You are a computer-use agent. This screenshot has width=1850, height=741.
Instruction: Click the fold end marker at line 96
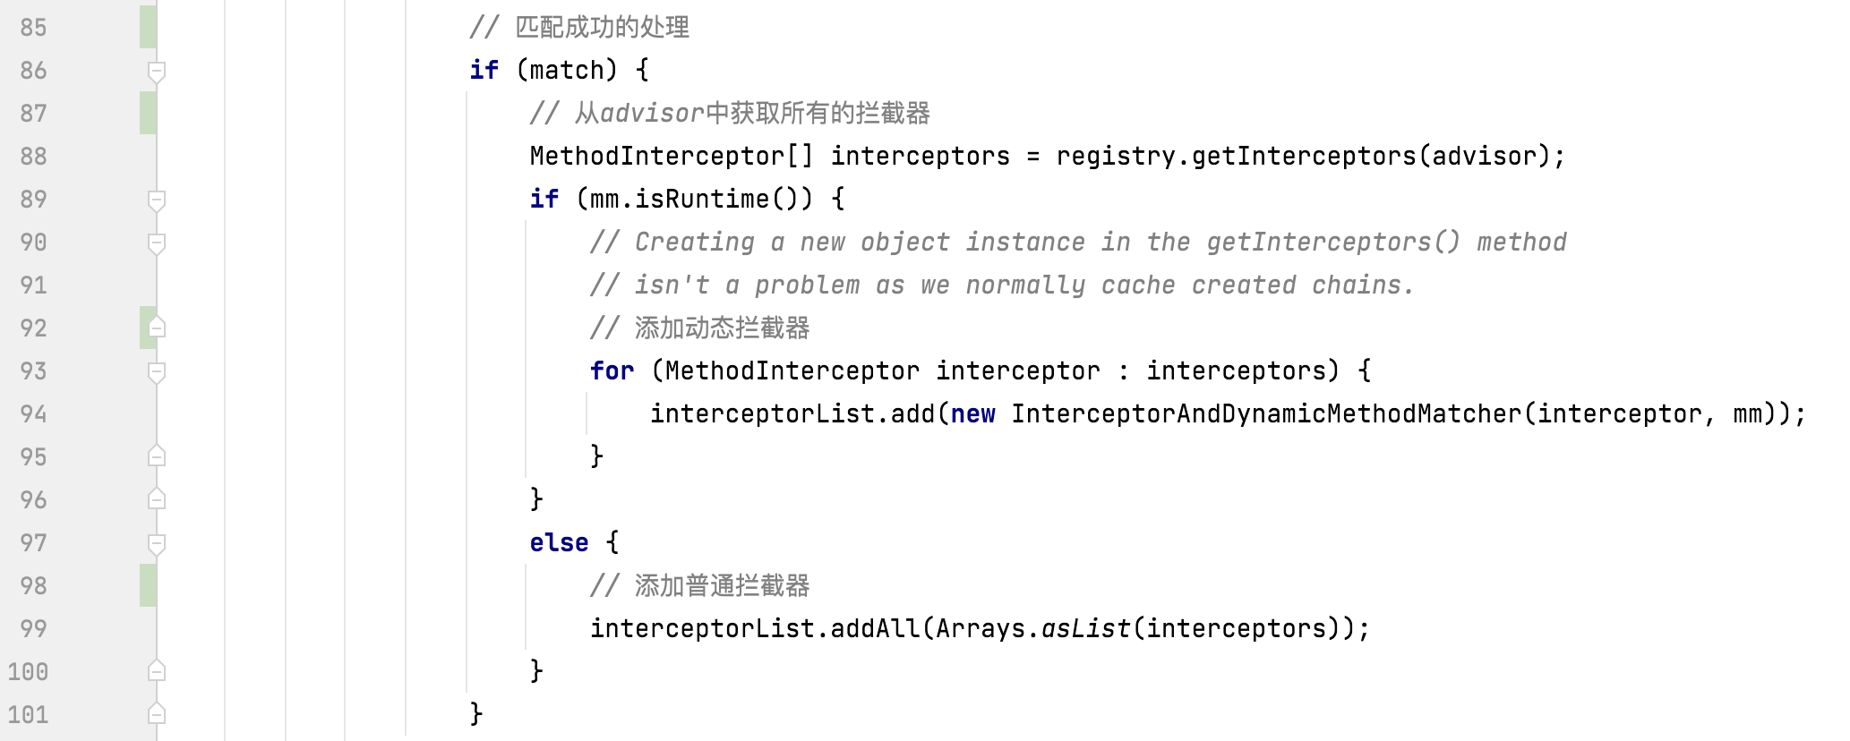[x=157, y=499]
